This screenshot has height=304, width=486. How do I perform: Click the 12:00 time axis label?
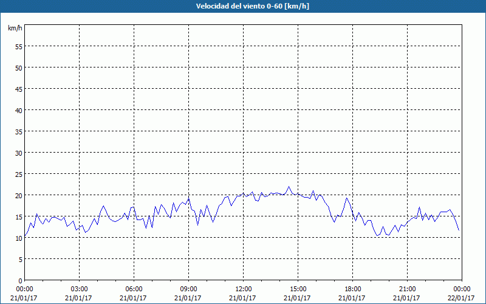click(x=244, y=289)
